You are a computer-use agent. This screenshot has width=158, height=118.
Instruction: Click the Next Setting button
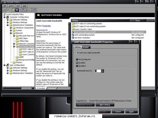(x=105, y=105)
